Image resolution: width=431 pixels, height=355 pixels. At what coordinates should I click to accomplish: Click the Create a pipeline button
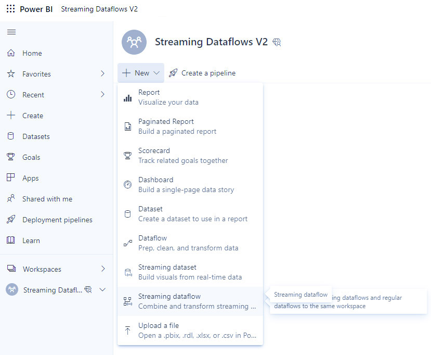(x=202, y=73)
